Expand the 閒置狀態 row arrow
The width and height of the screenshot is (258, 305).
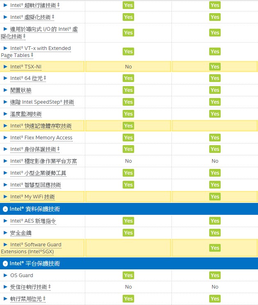click(x=5, y=90)
